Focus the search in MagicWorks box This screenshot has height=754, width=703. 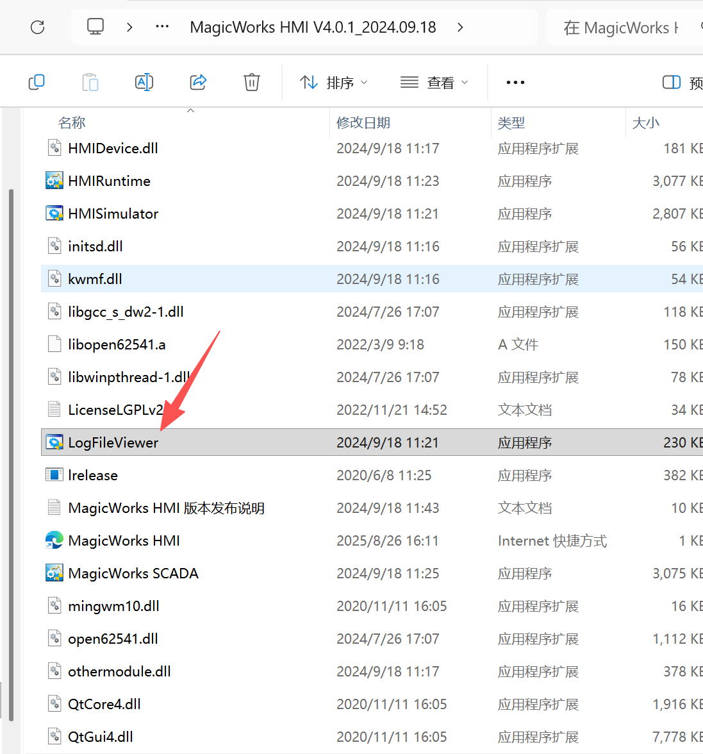click(625, 28)
